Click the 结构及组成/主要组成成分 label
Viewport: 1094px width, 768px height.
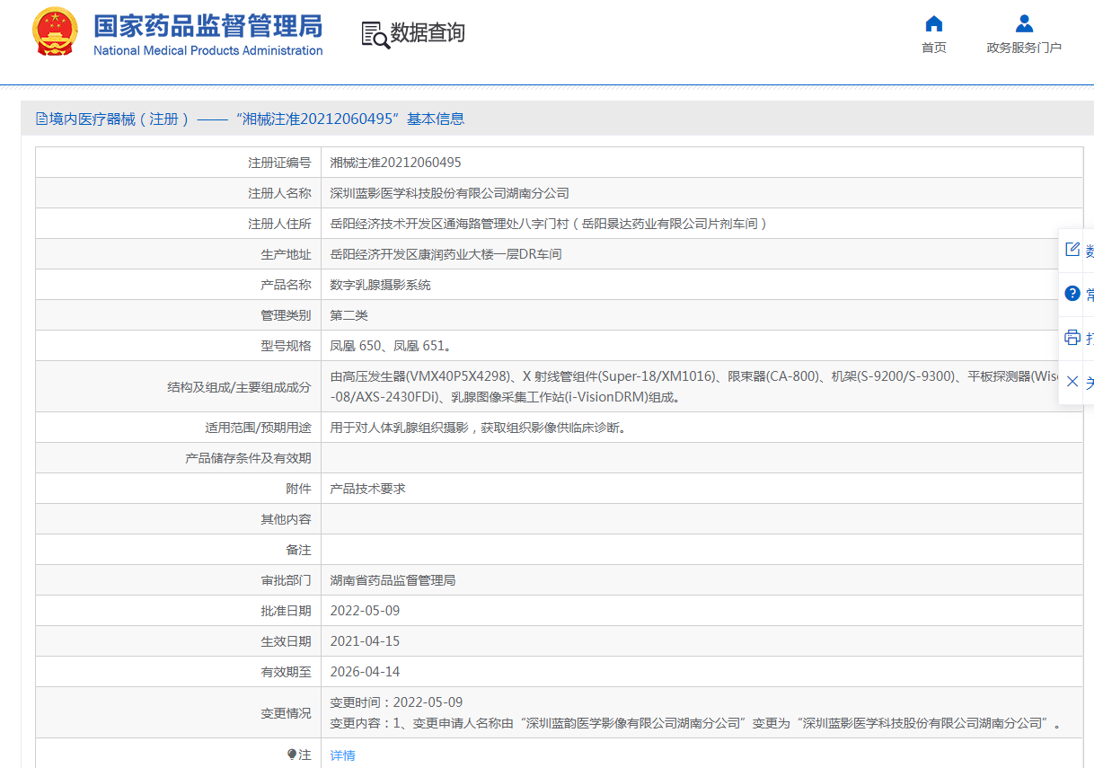[x=239, y=387]
